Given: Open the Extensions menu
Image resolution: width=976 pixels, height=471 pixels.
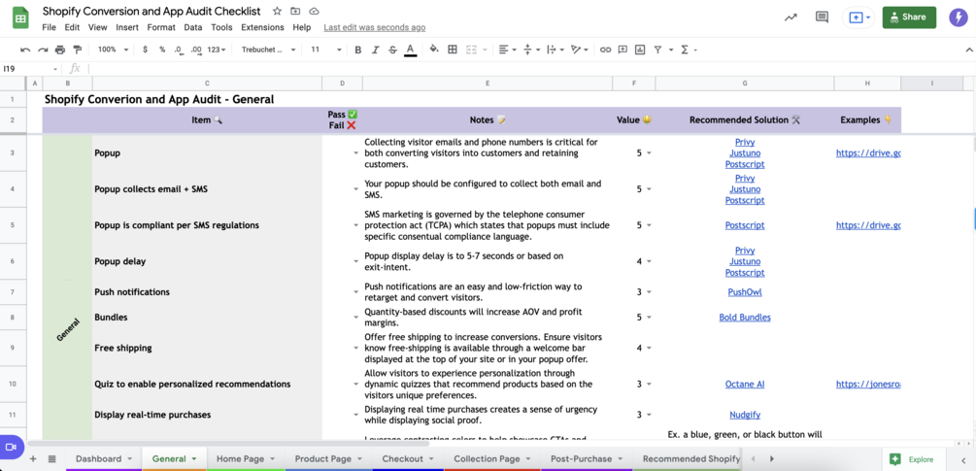Looking at the screenshot, I should (x=262, y=27).
